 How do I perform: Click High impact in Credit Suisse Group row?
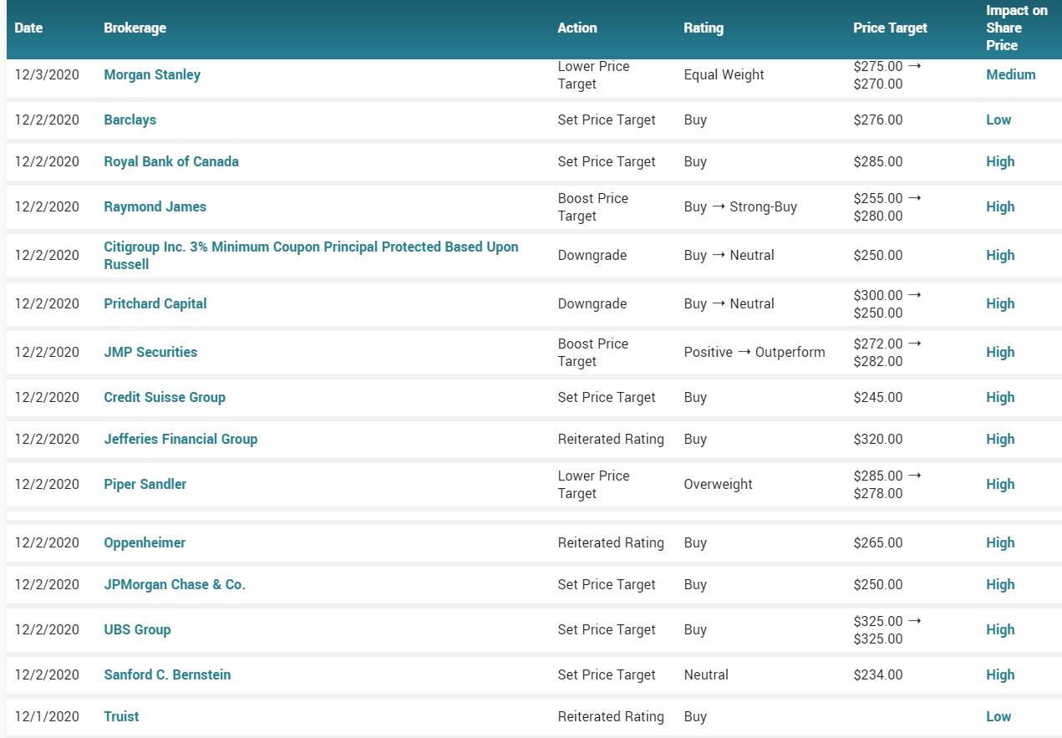pos(1000,397)
